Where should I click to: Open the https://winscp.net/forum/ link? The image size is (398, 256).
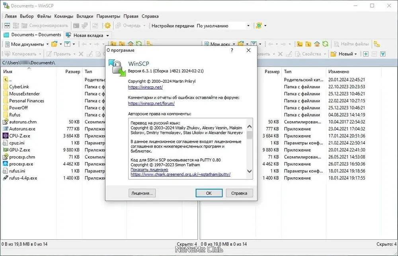click(151, 103)
